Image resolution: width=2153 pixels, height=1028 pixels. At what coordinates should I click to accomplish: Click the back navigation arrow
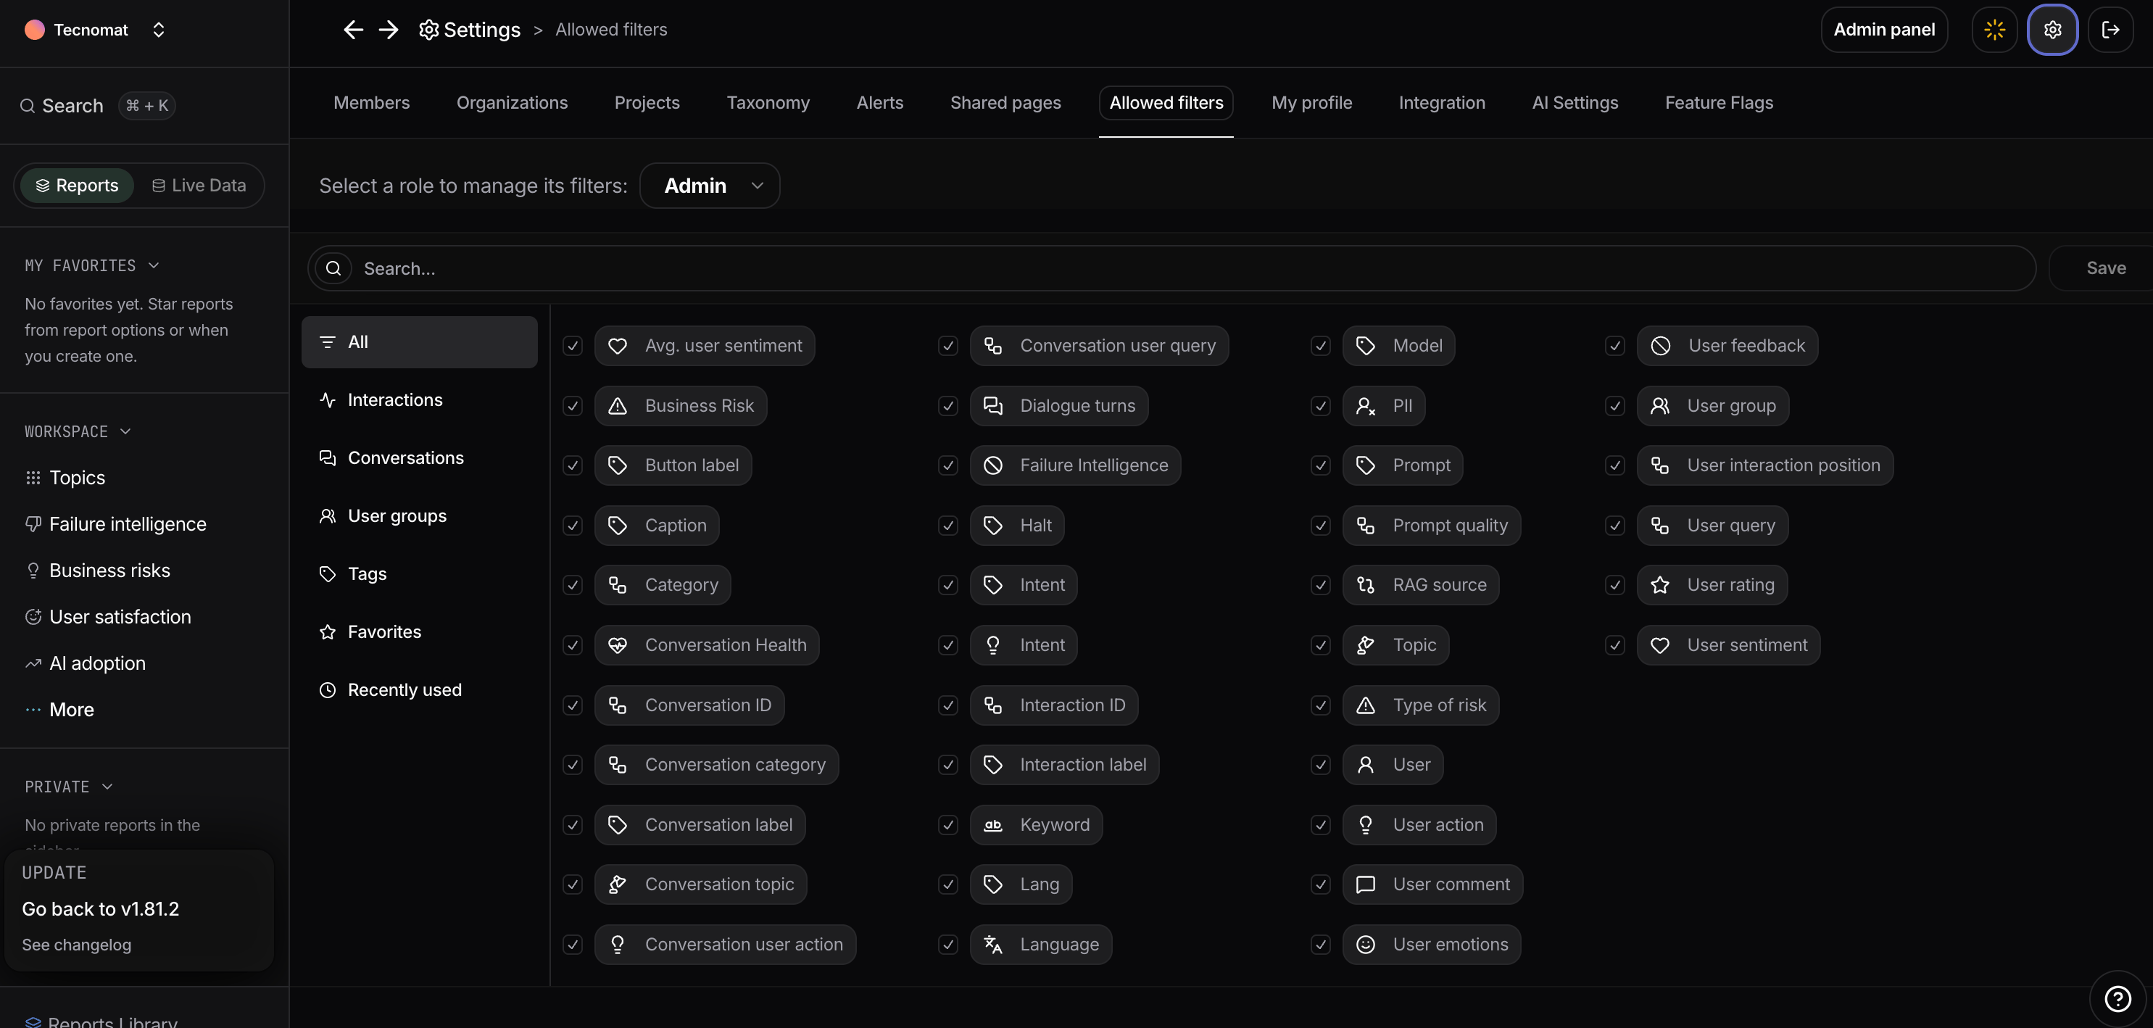(x=353, y=30)
